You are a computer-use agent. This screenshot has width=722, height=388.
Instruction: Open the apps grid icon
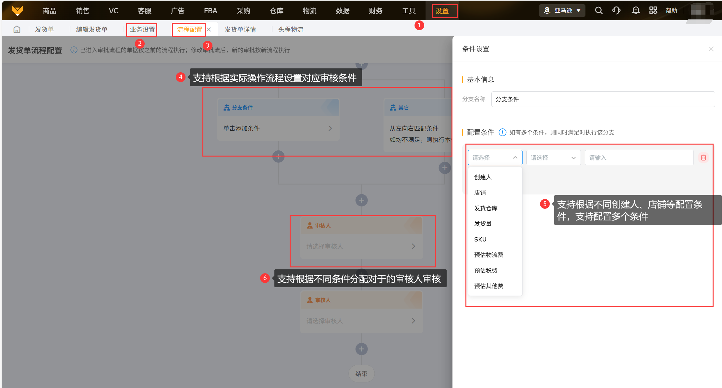(x=653, y=11)
